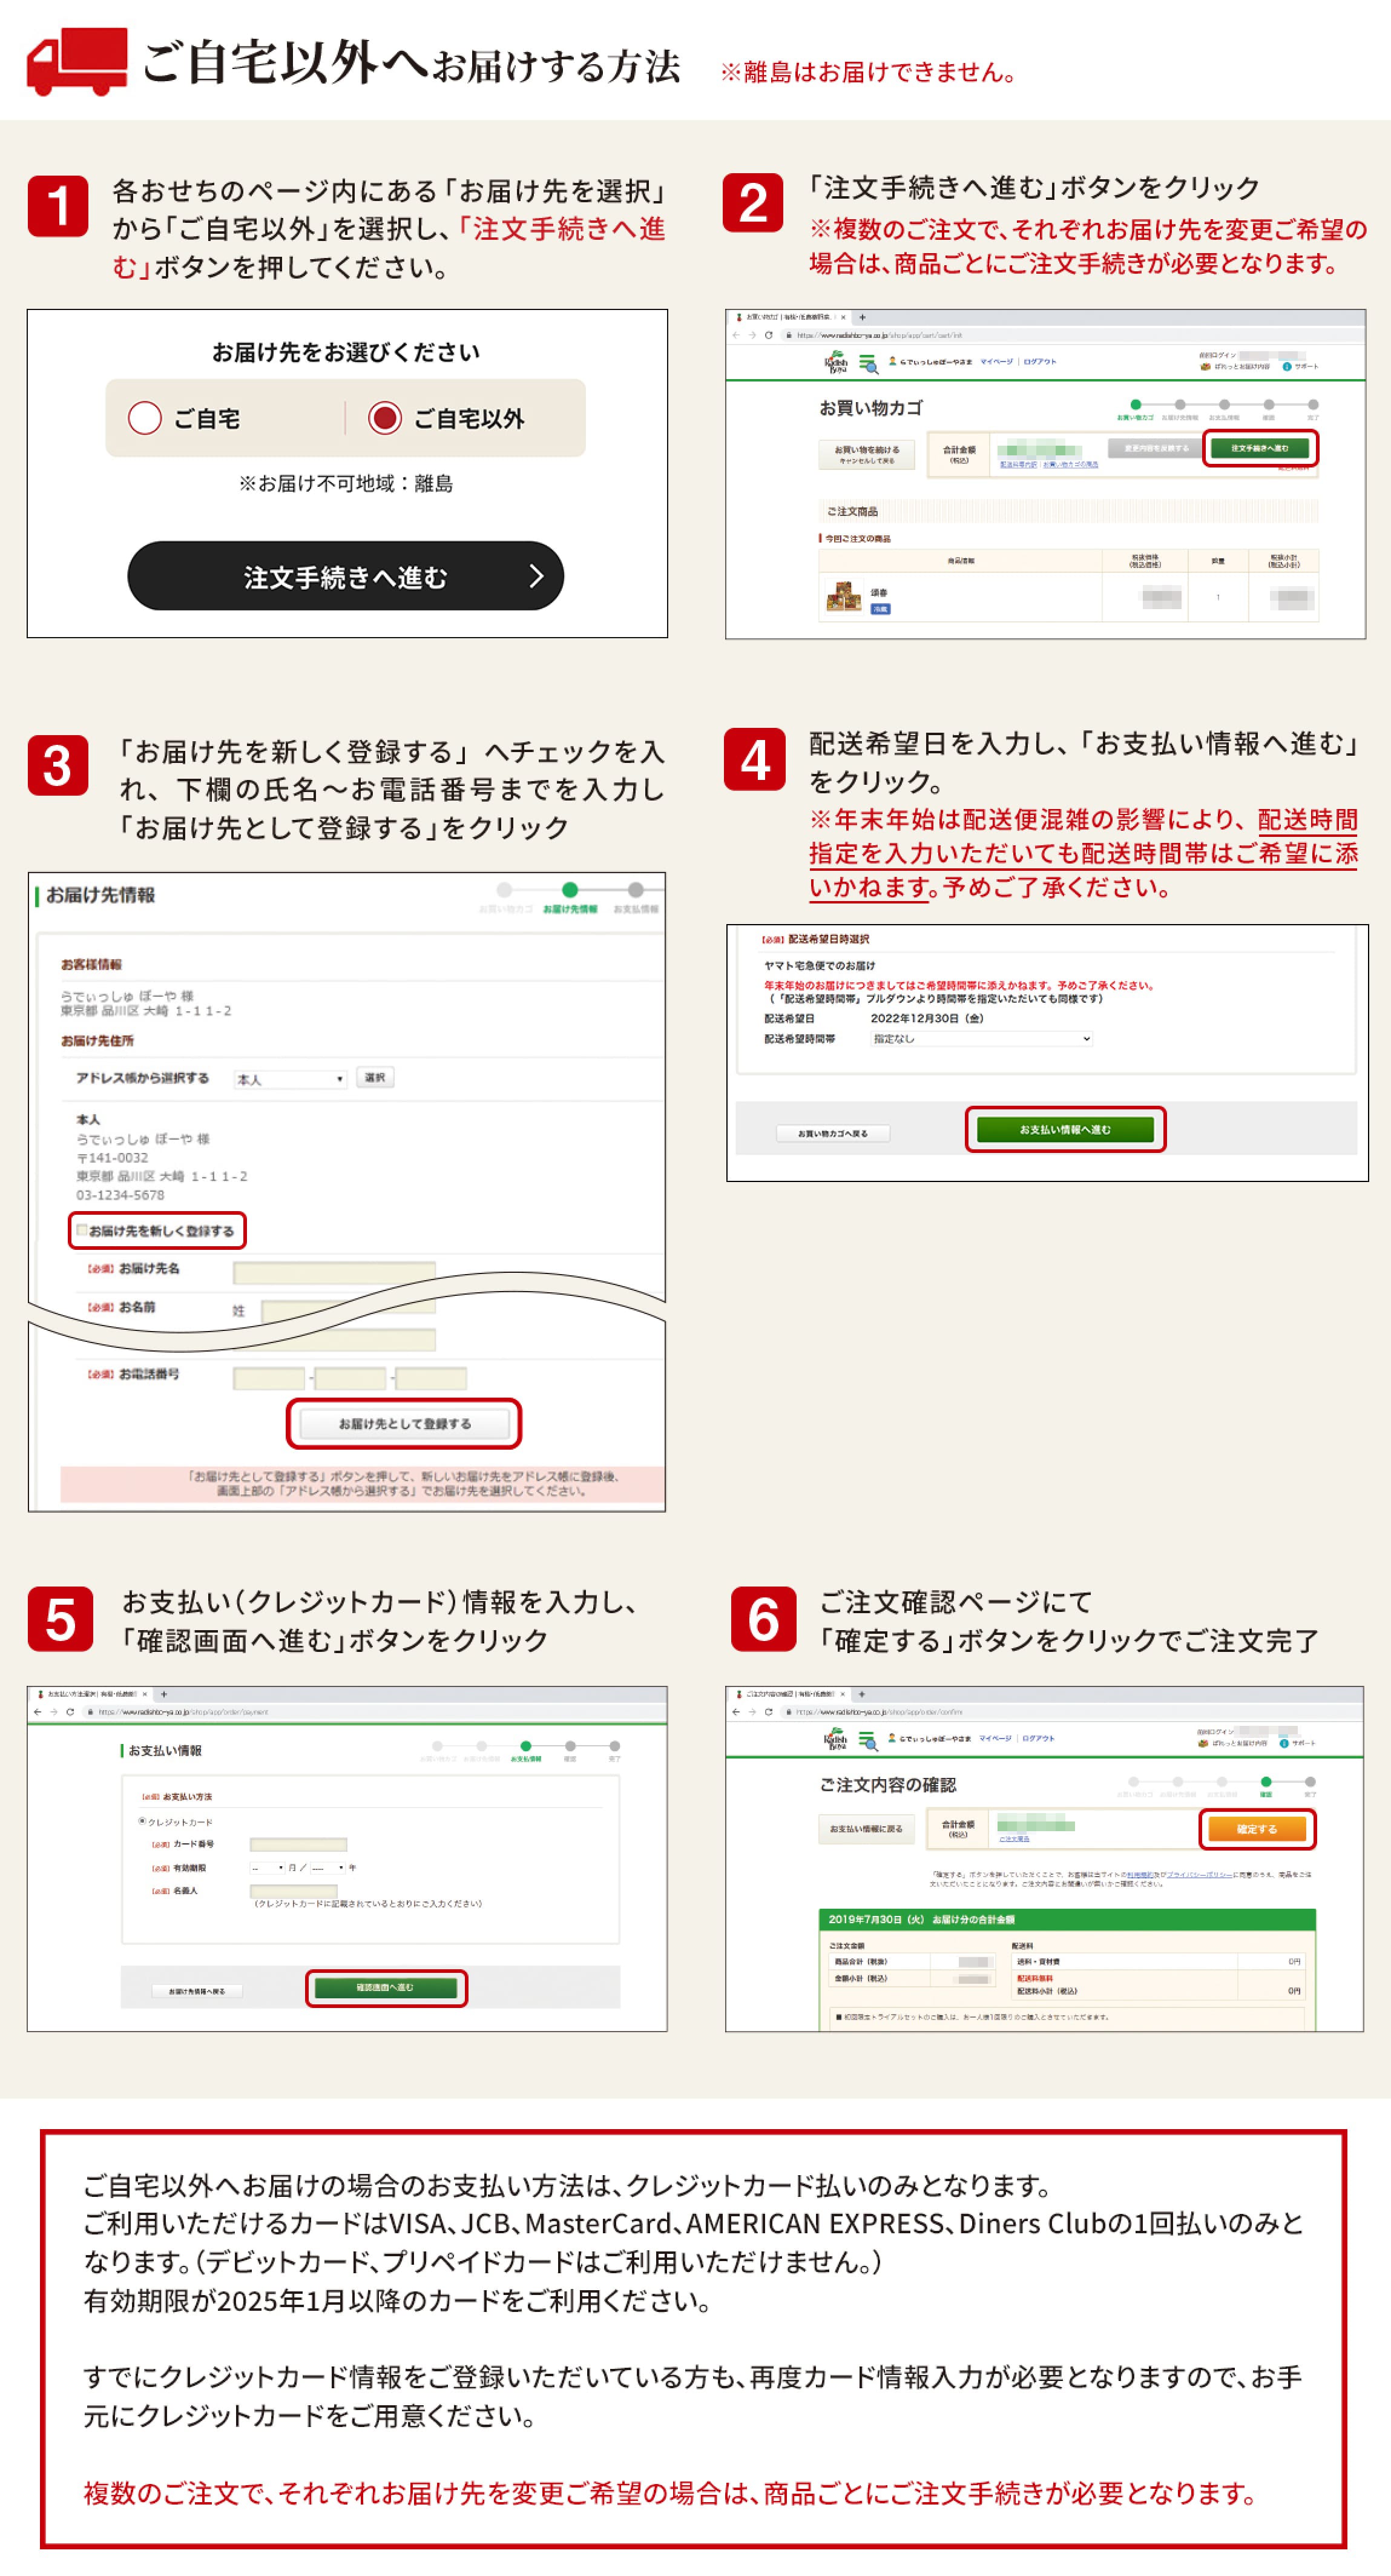This screenshot has width=1391, height=2576.
Task: Click the お届け先情報へ戻る button
Action: tap(197, 1991)
